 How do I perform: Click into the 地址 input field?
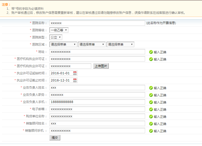(x=97, y=52)
